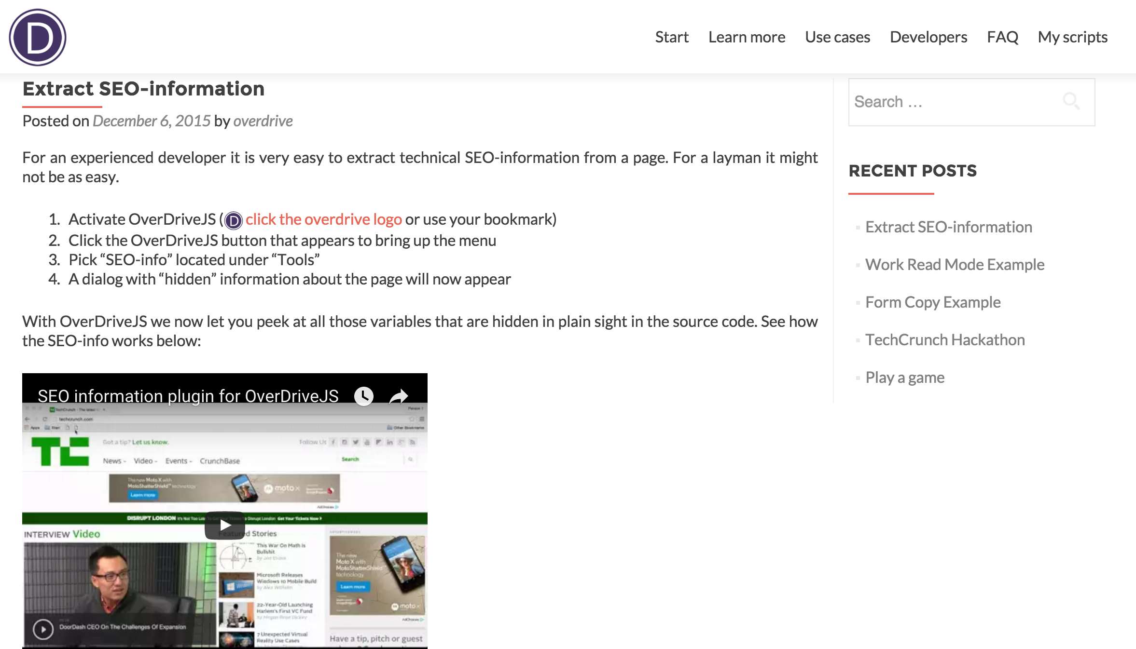Viewport: 1136px width, 649px height.
Task: Open the December 6, 2015 date link
Action: [x=152, y=121]
